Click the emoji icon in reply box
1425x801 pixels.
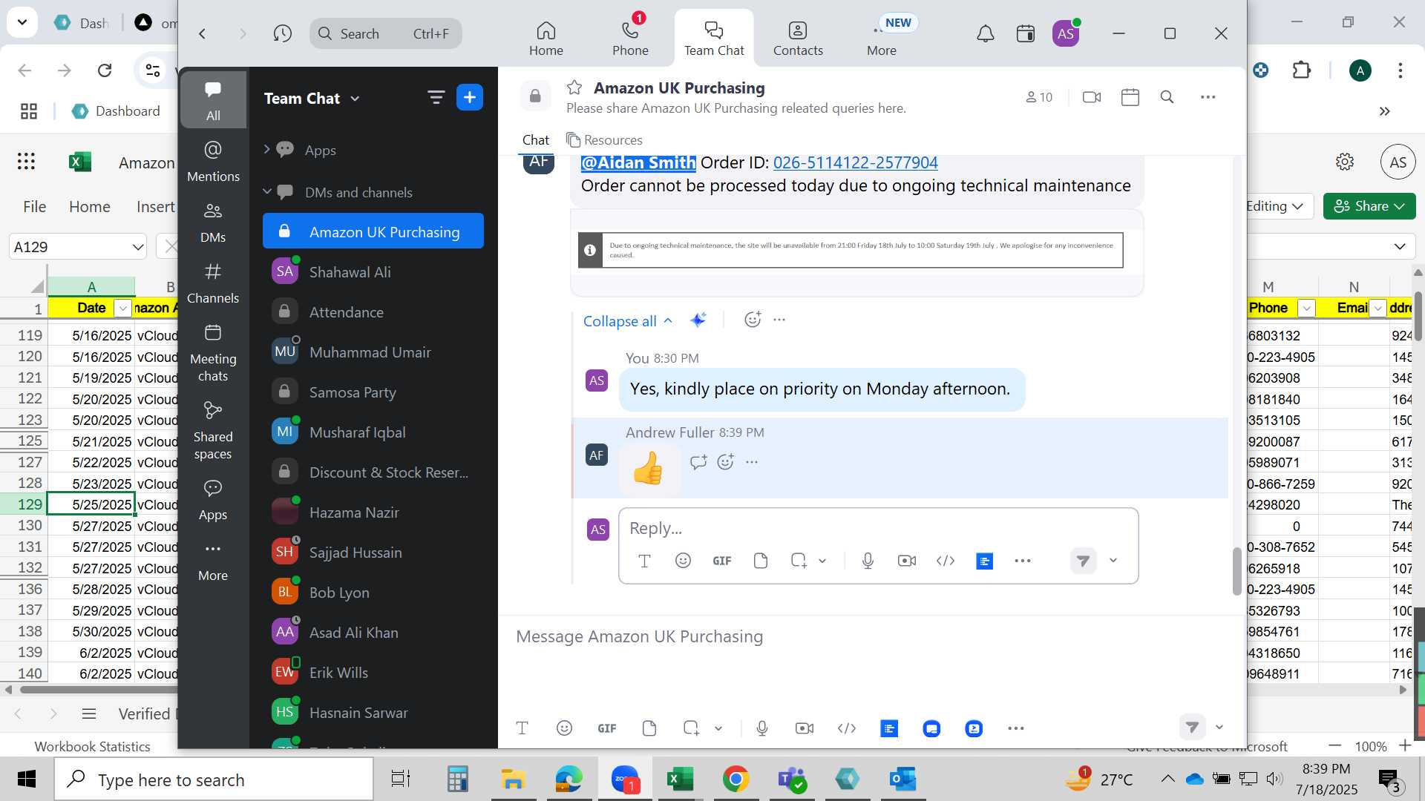[x=683, y=561]
